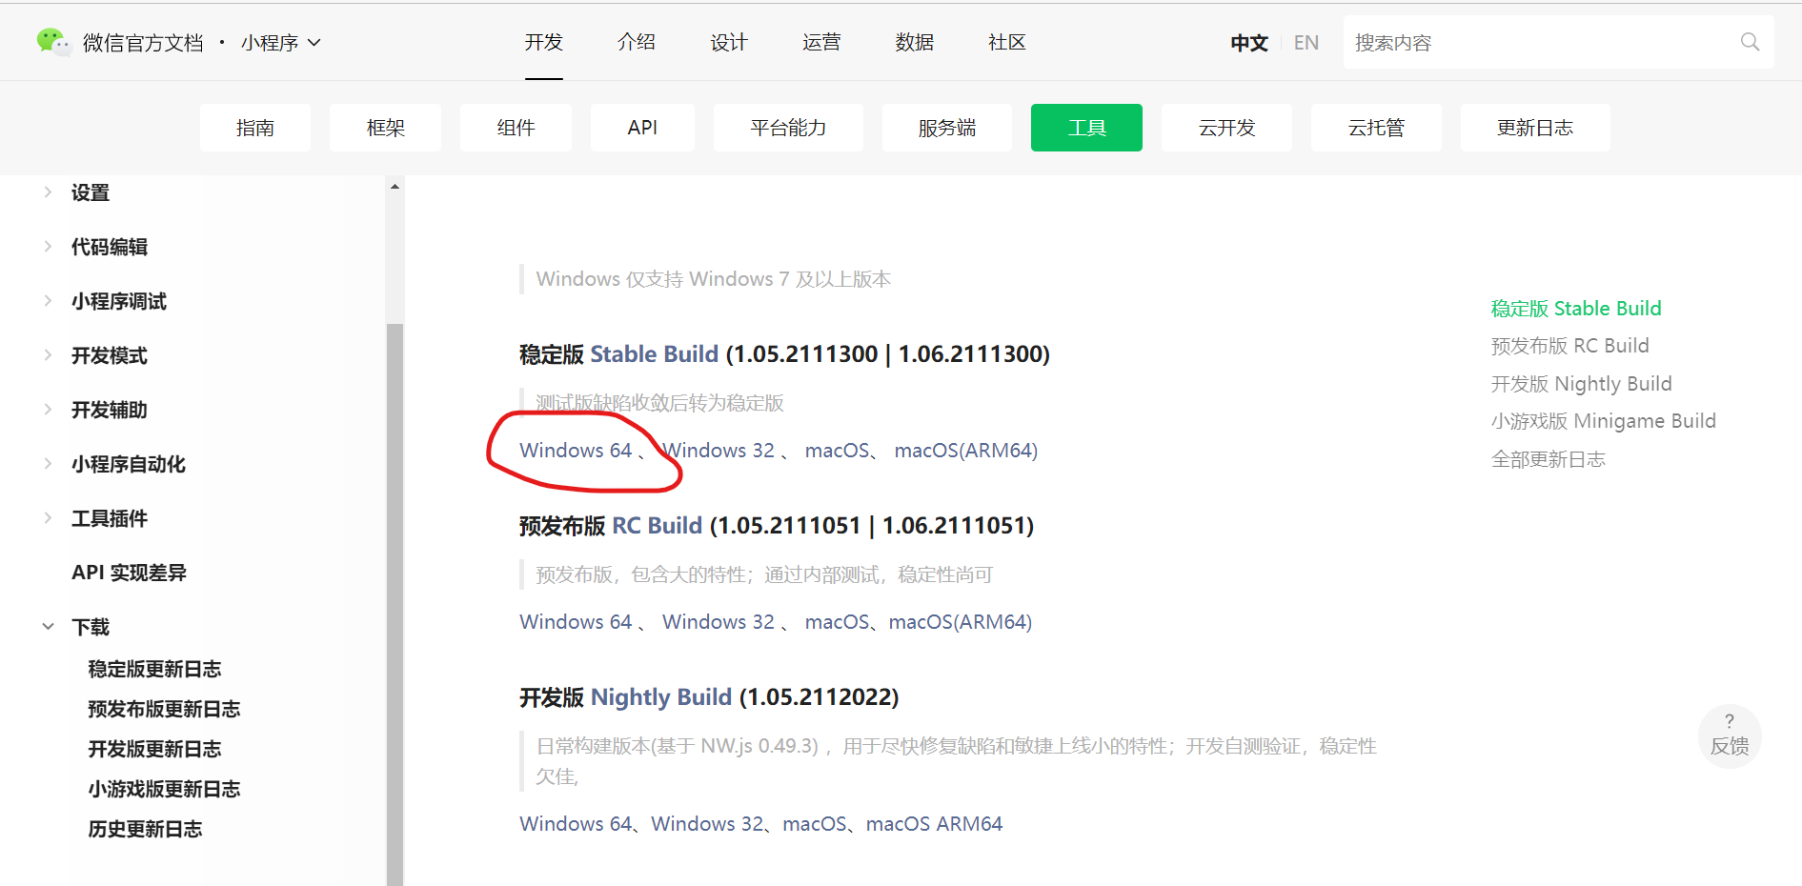Viewport: 1802px width, 886px height.
Task: Open the 小程序 product dropdown
Action: (x=281, y=43)
